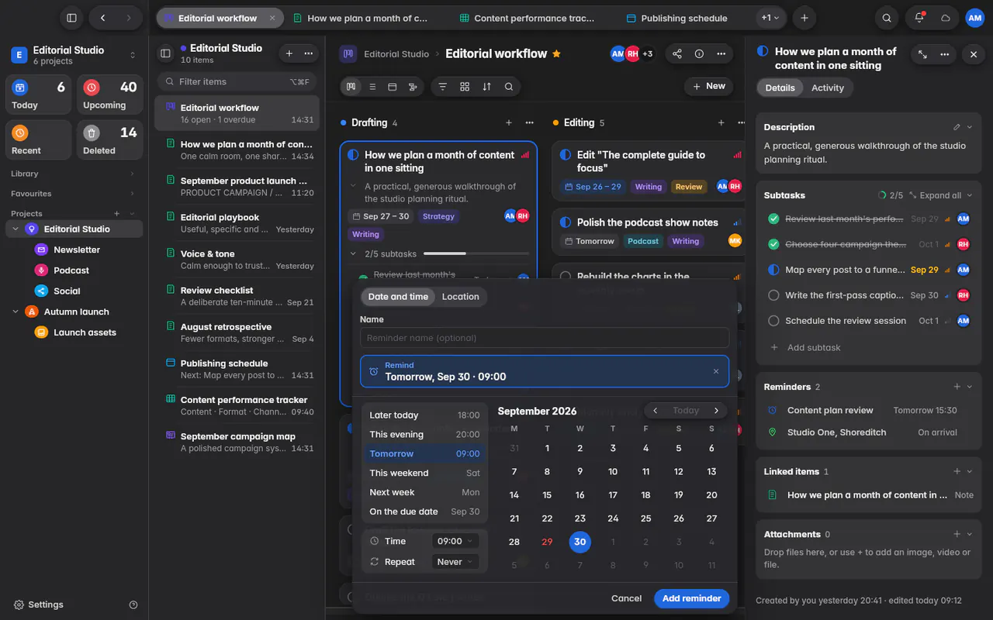Add a new reminder from the Reminders section

tap(957, 387)
